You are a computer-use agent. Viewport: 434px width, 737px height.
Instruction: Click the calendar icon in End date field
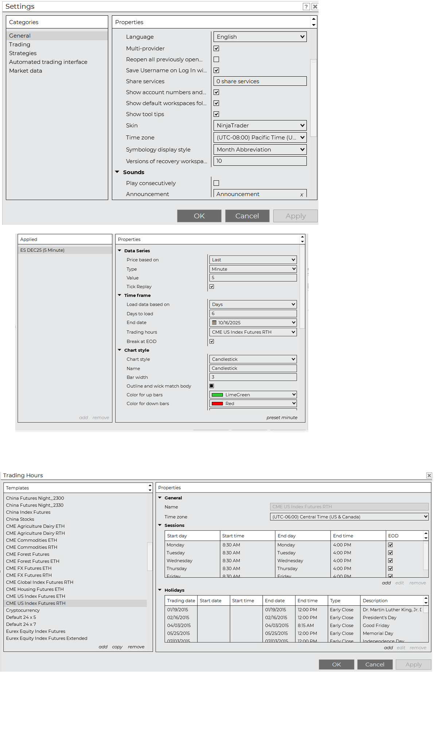click(214, 323)
